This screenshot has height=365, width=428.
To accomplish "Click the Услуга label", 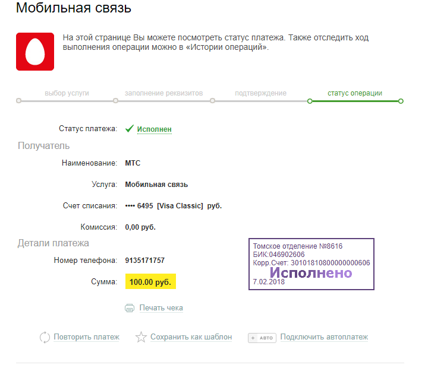I will point(104,185).
